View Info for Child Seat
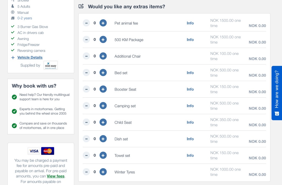 [190, 122]
